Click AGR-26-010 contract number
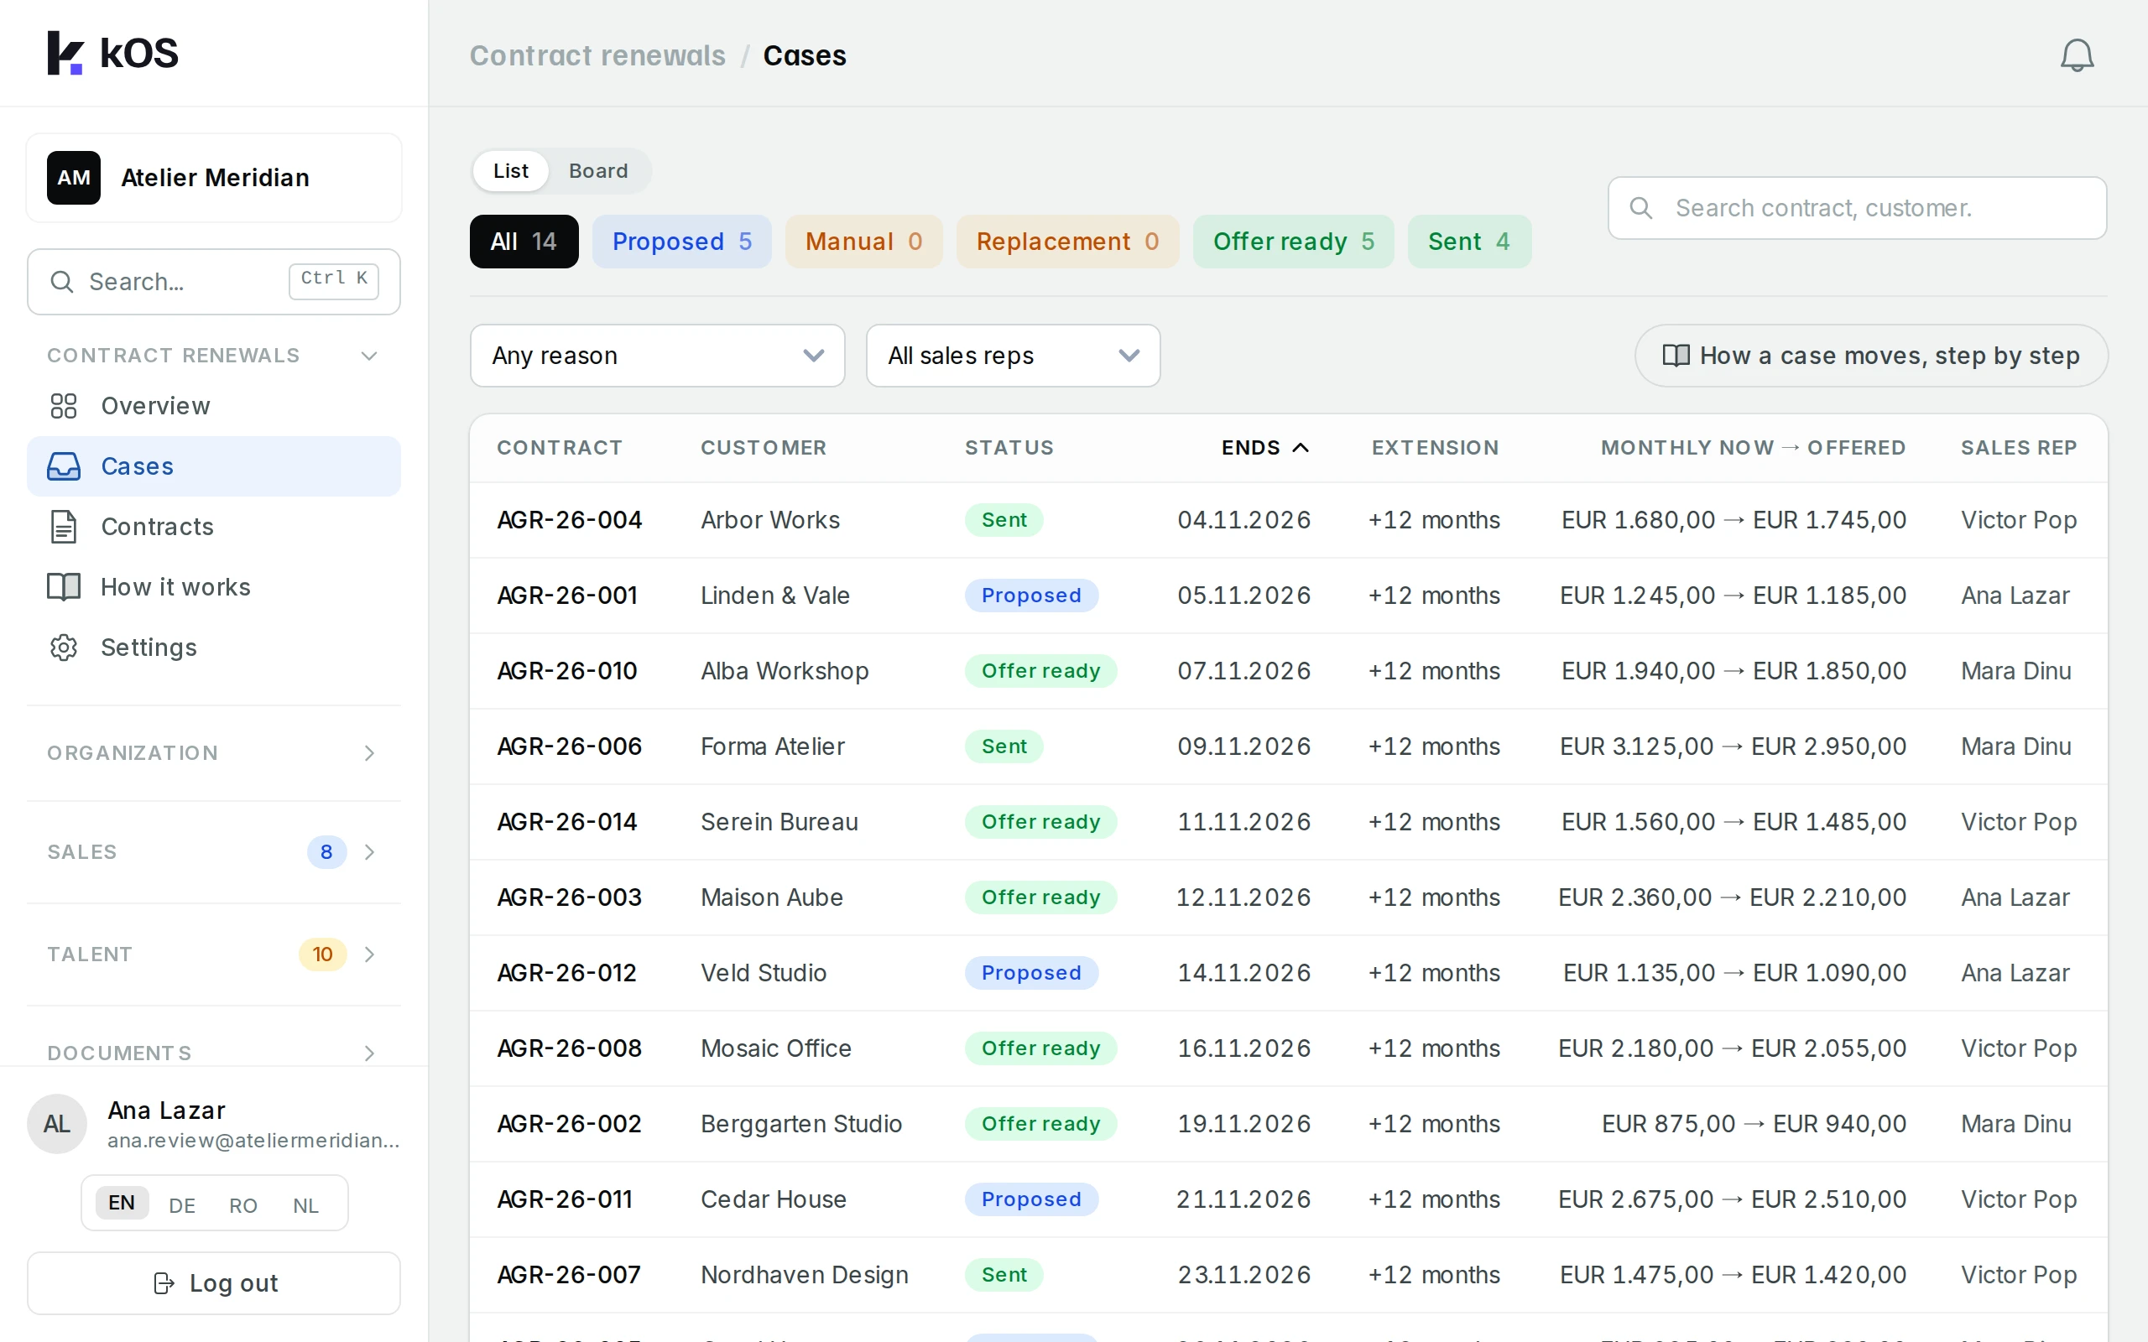Image resolution: width=2148 pixels, height=1342 pixels. [567, 671]
